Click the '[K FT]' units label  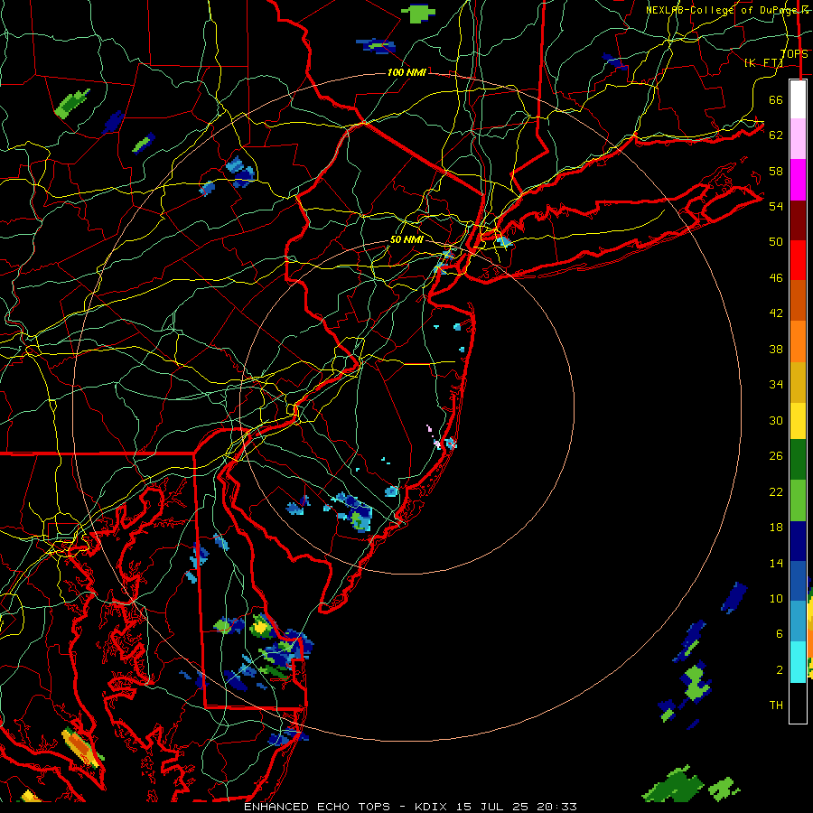click(763, 62)
